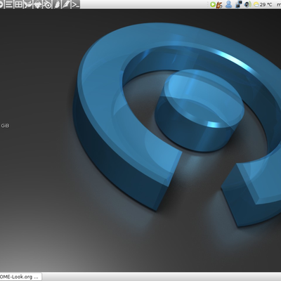The height and width of the screenshot is (281, 281).
Task: Open the pen nib launcher icon
Action: [66, 4]
